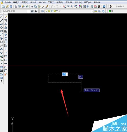Select the Copy Object modify tool
Screen dimensions: 127x132
point(6,20)
